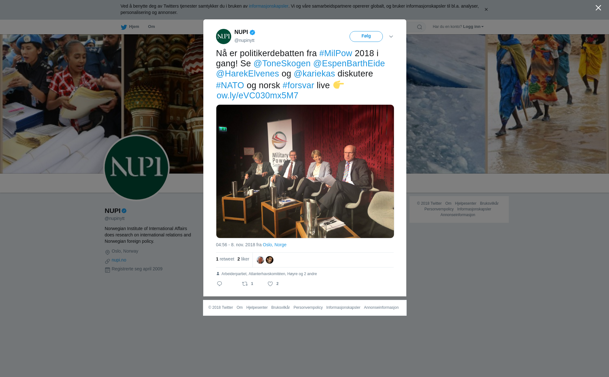Open the second liker's avatar
This screenshot has height=377, width=609.
[x=270, y=260]
